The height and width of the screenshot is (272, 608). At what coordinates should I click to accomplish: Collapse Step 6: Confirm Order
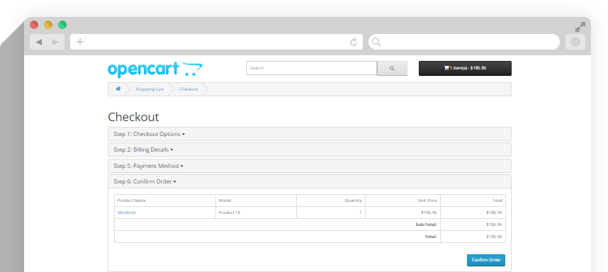pos(145,181)
